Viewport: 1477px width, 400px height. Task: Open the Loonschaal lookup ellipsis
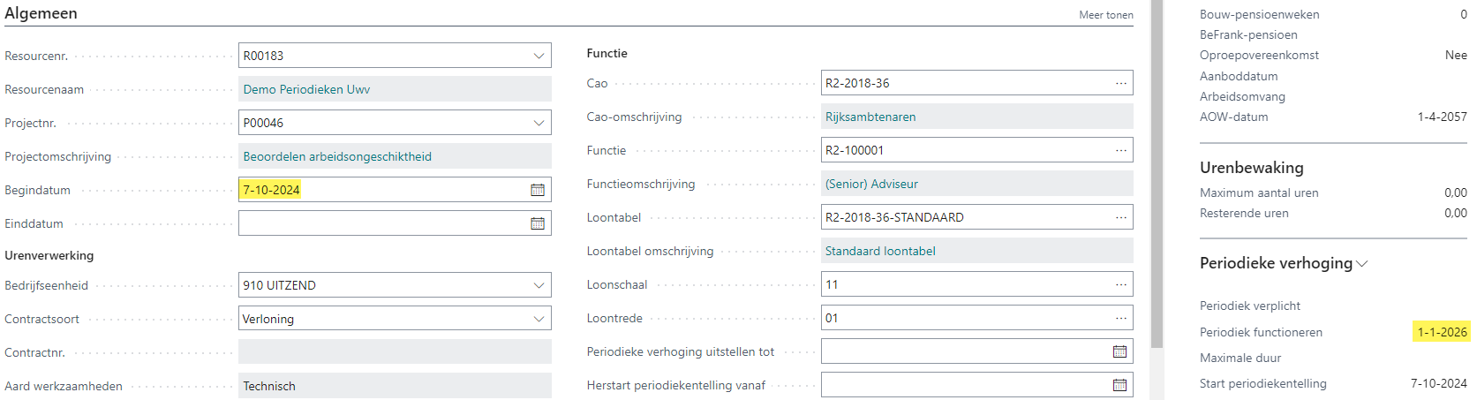coord(1120,284)
